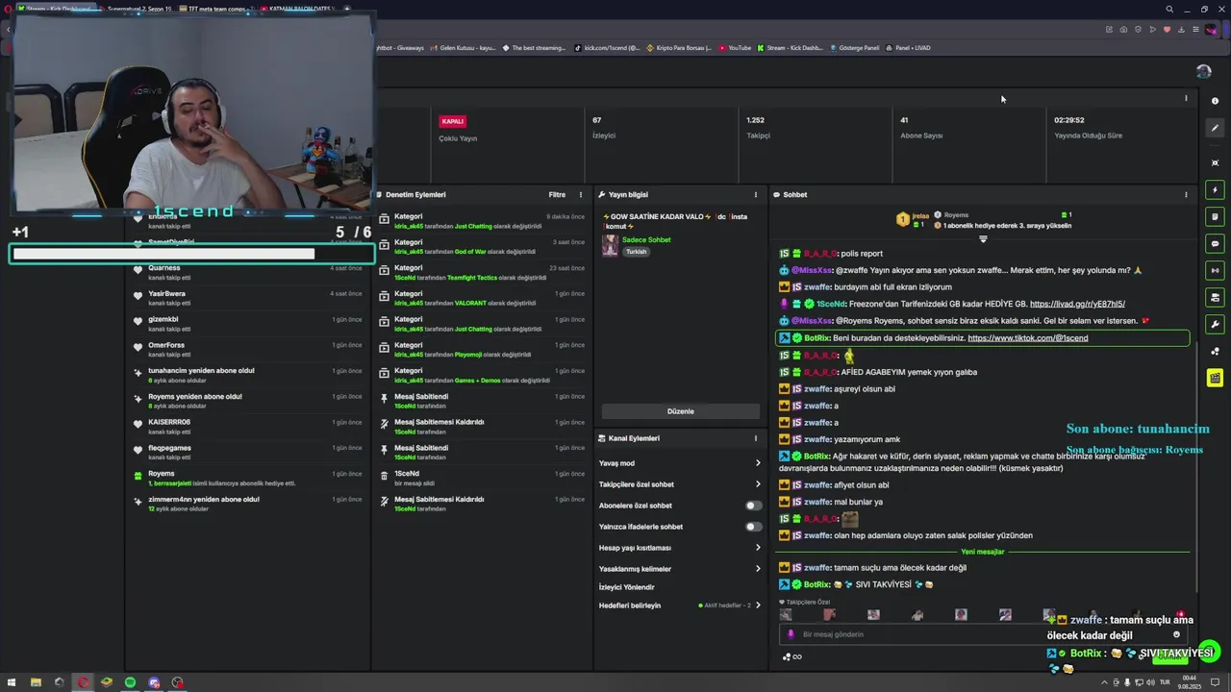Screen dimensions: 1231x692
Task: Click the pencil edit icon in right sidebar
Action: point(1216,128)
